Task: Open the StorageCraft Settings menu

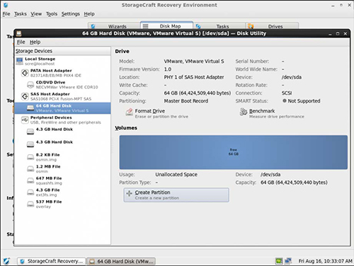Action: point(71,14)
